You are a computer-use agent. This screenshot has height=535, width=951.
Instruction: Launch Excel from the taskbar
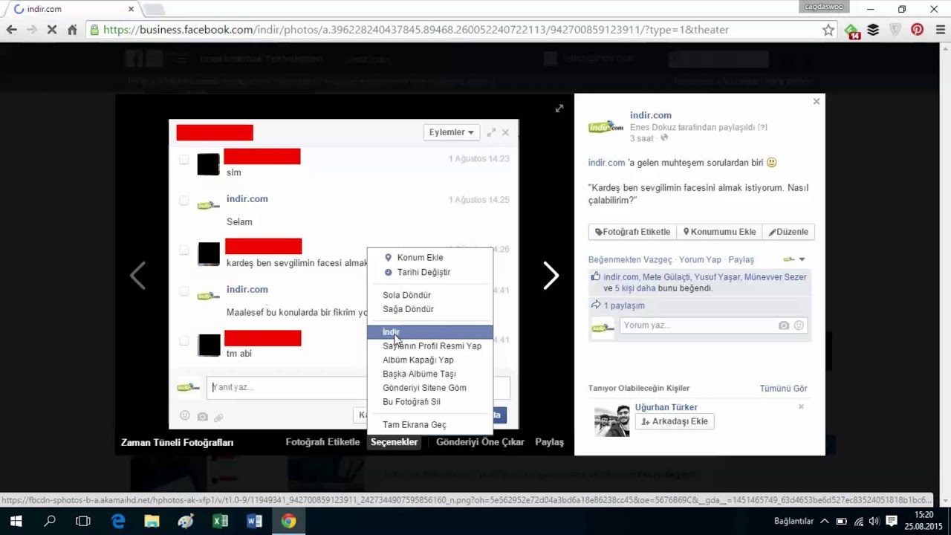click(x=221, y=521)
